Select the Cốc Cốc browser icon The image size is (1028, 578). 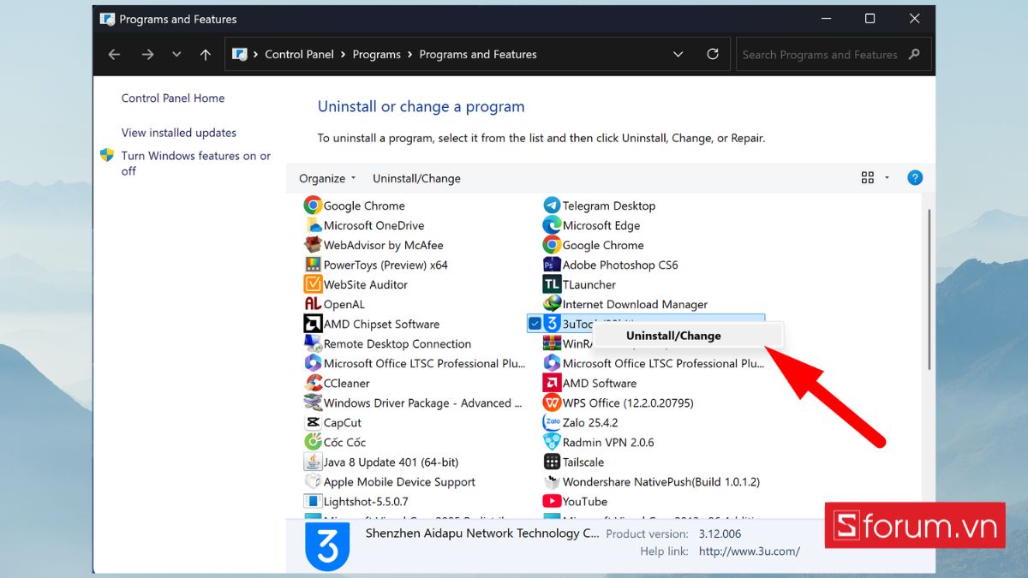pyautogui.click(x=313, y=442)
